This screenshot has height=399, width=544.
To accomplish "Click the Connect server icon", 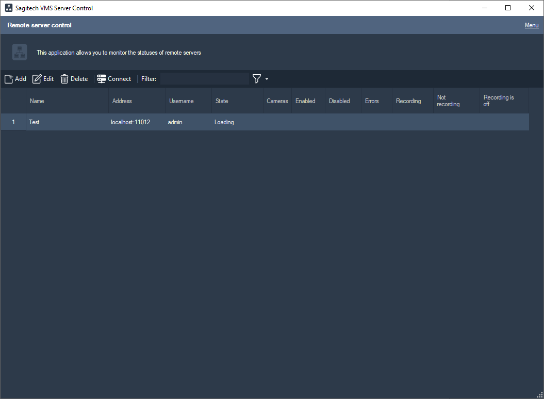I will coord(102,79).
